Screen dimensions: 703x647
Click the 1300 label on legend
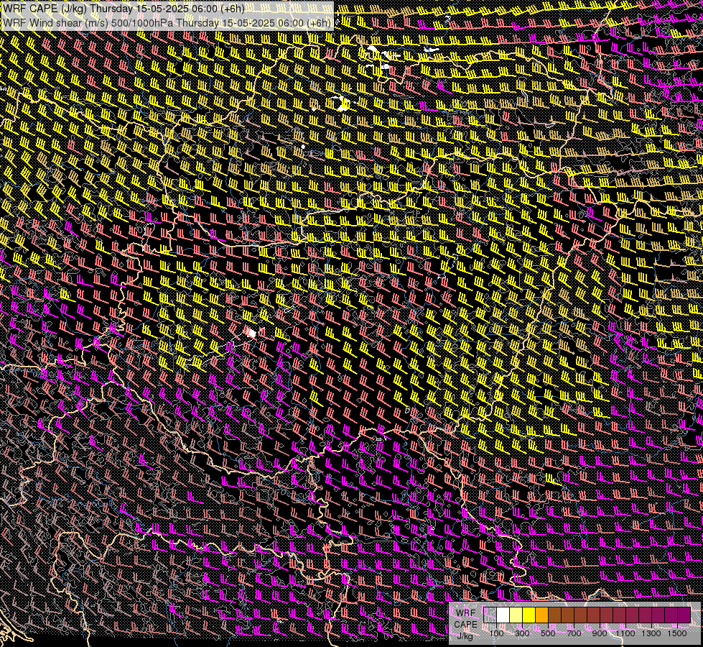pos(651,633)
